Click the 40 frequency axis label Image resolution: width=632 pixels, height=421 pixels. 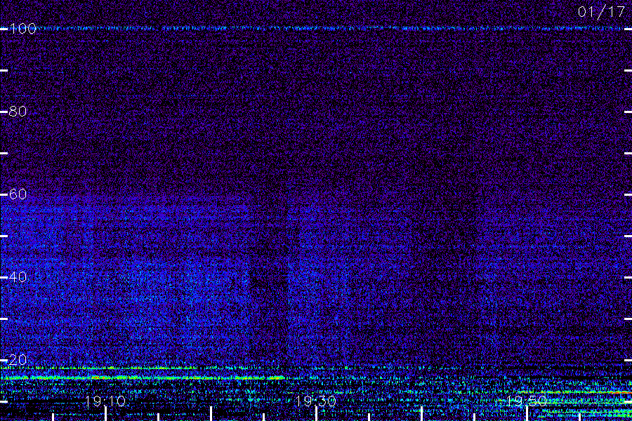[18, 276]
